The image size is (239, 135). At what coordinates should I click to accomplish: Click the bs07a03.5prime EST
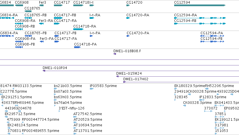click(x=68, y=91)
